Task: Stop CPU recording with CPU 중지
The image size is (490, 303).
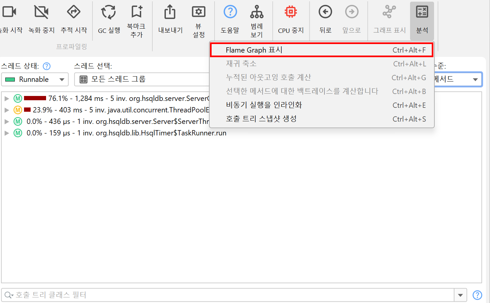Action: (291, 12)
